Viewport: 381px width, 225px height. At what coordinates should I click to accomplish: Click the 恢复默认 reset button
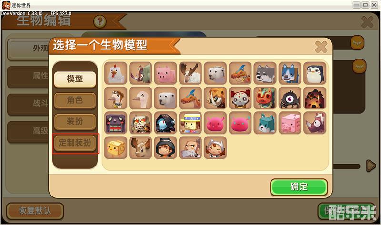point(35,211)
